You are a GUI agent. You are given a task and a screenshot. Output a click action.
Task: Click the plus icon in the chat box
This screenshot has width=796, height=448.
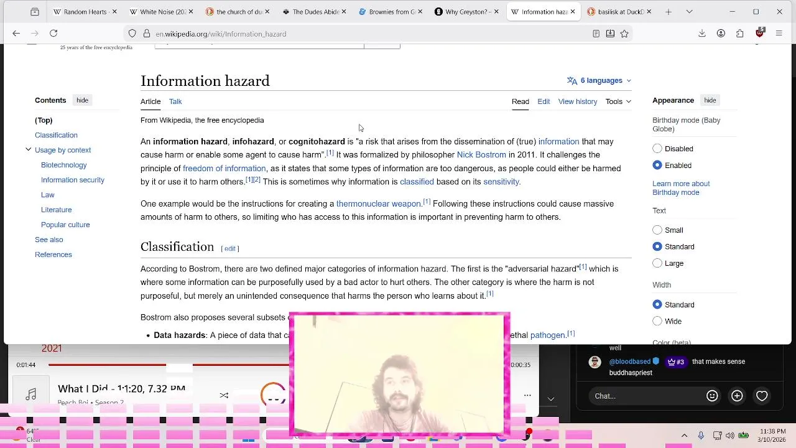tap(737, 396)
